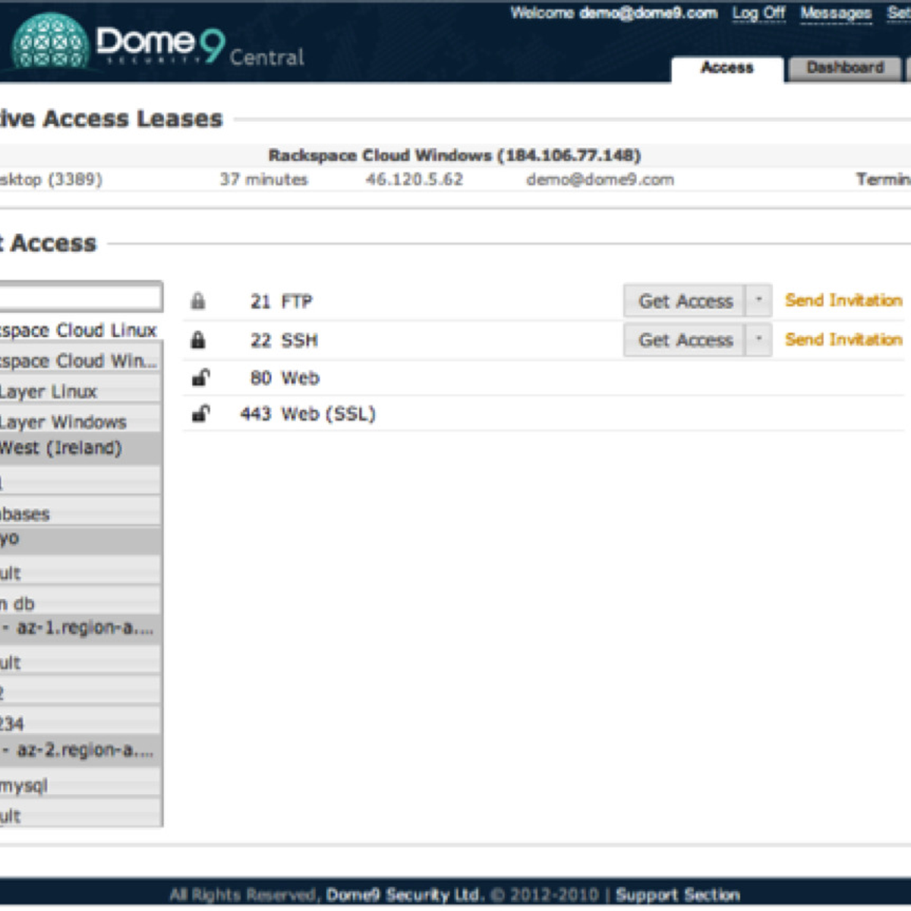
Task: Terminate the Rackspace Cloud Windows lease
Action: [x=883, y=179]
